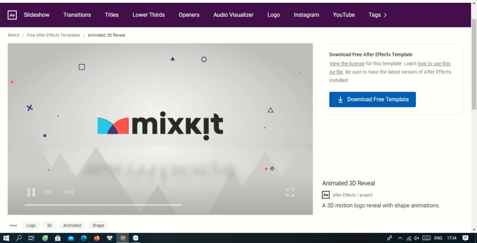Launch Microsoft Edge from taskbar
This screenshot has height=243, width=477.
coord(84,238)
